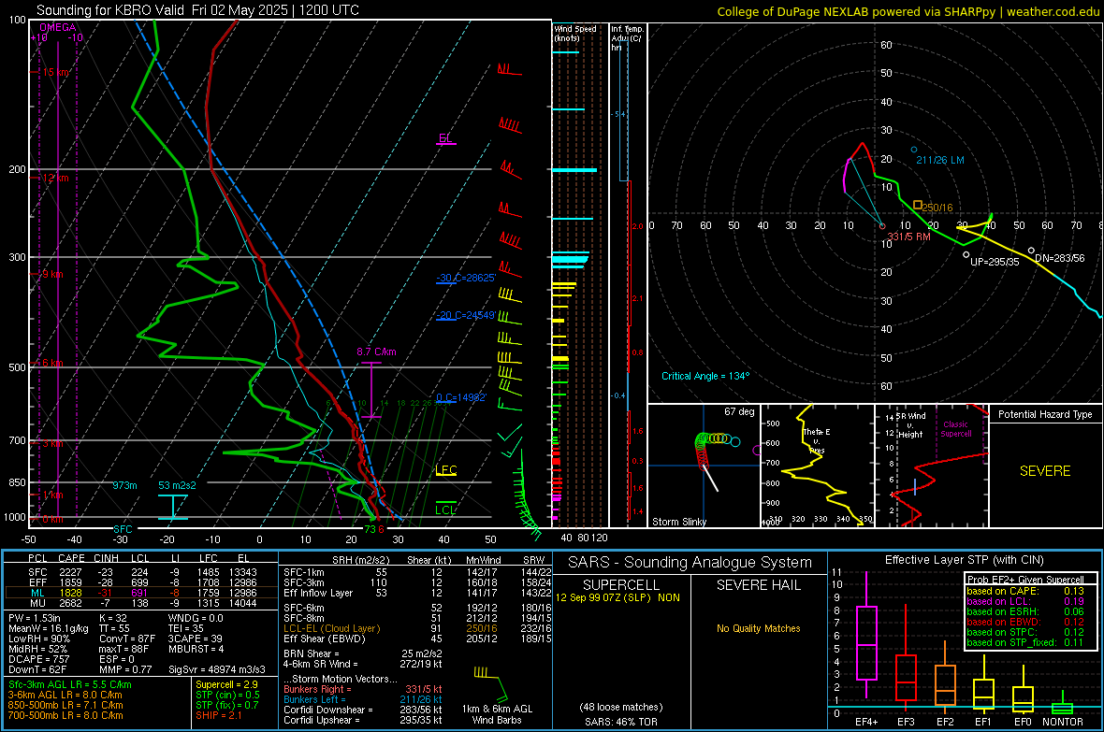Viewport: 1104px width, 732px height.
Task: Click the EFF parcel CAPE value 1859
Action: (x=70, y=582)
